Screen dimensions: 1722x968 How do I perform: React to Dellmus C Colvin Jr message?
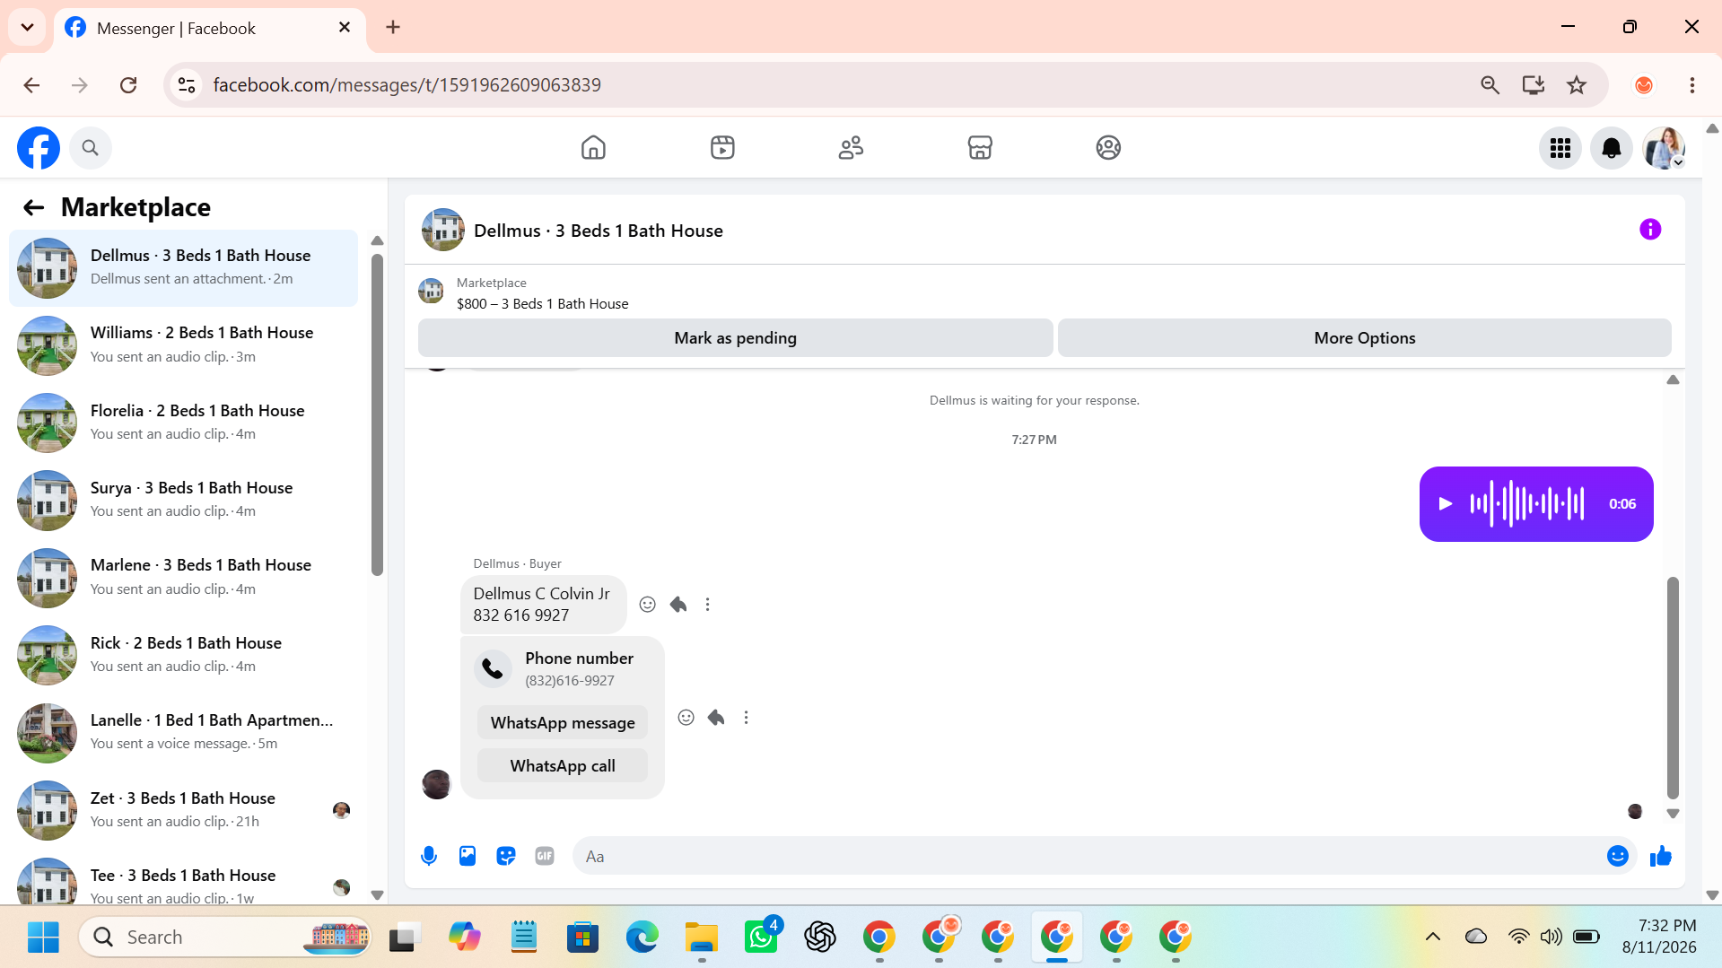click(647, 605)
